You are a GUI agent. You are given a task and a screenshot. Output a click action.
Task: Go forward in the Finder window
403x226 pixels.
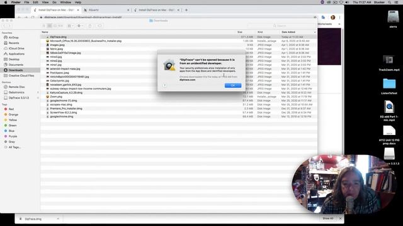(x=9, y=26)
